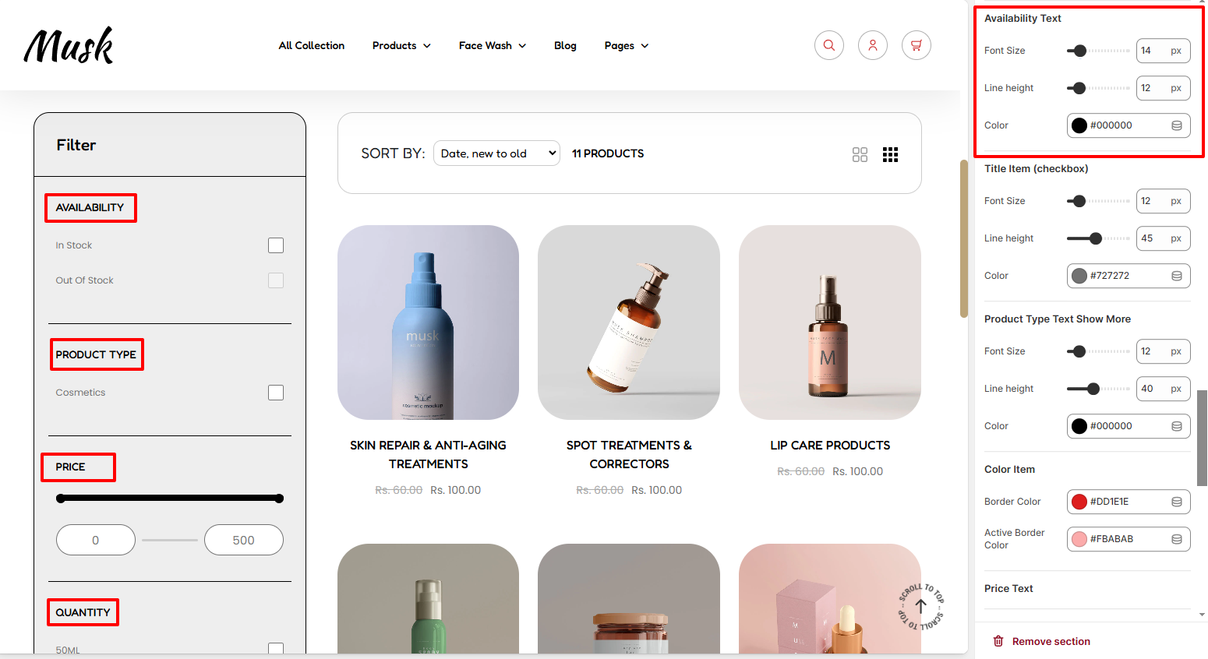Expand the Pages menu
Screen dimensions: 1208x659
(x=627, y=45)
